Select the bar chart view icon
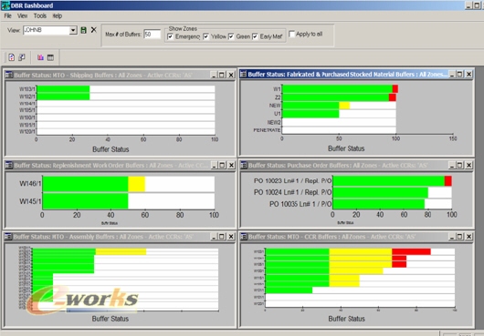The image size is (484, 336). (x=40, y=57)
